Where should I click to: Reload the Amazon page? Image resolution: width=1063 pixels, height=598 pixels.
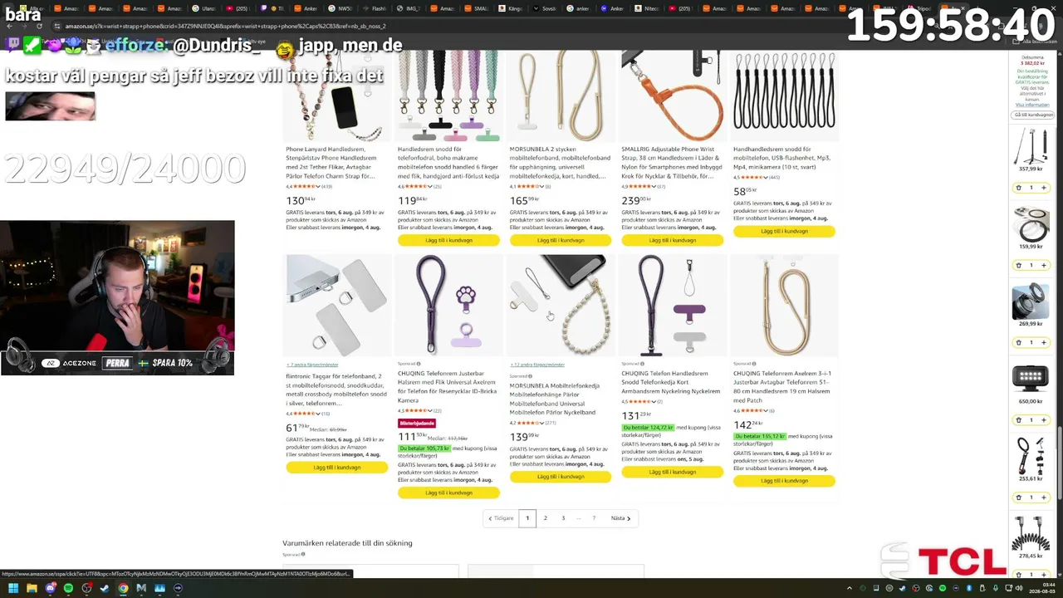click(x=39, y=26)
